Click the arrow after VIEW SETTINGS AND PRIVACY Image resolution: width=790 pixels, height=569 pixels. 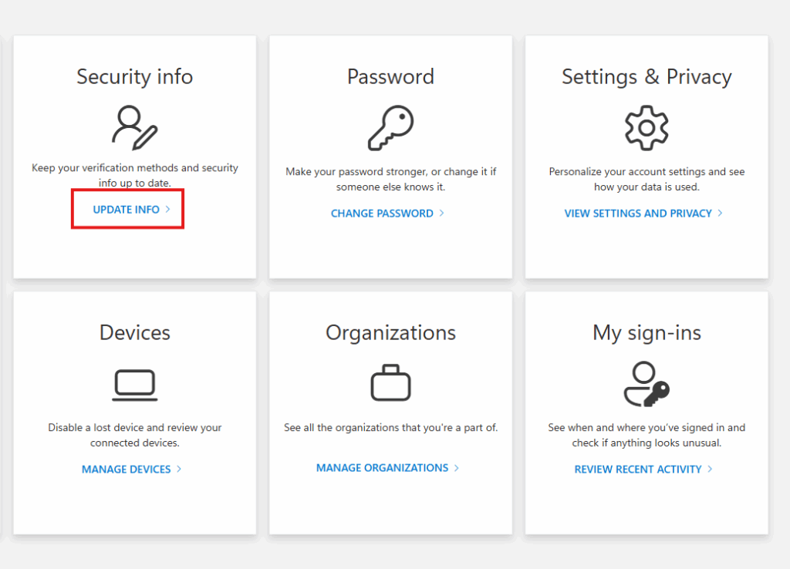720,213
